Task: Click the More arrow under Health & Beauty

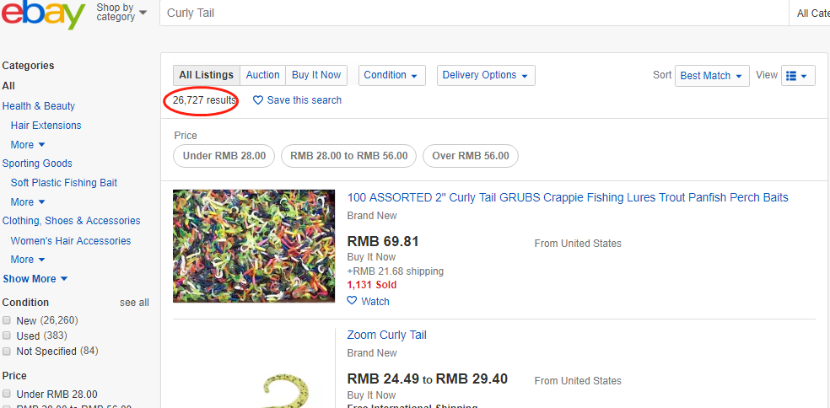Action: pos(42,145)
